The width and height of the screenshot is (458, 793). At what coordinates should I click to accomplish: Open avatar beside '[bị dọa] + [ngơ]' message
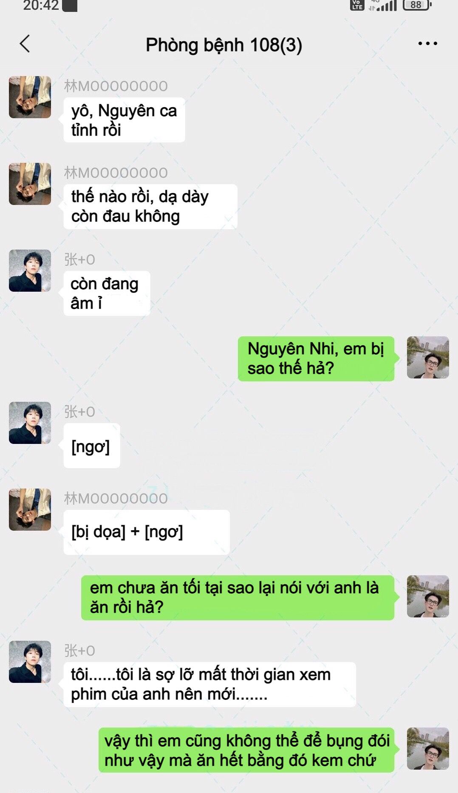click(30, 510)
